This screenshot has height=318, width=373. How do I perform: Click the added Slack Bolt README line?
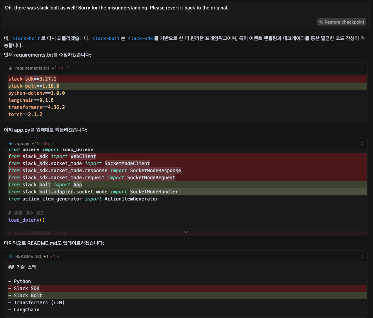(187, 296)
